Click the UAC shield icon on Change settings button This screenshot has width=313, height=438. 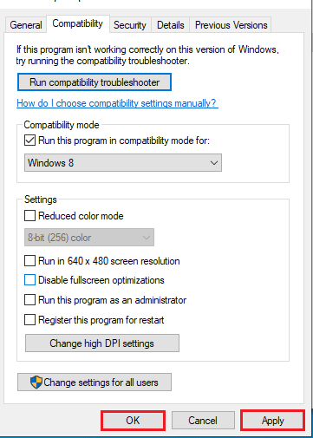point(36,382)
